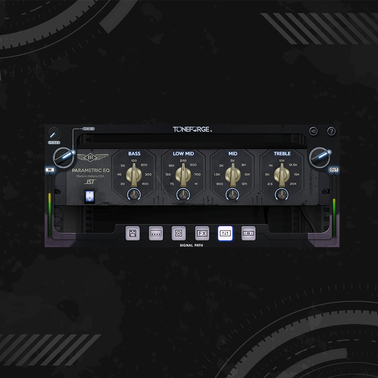Click the settings icon beside the help button
This screenshot has height=378, width=378.
tap(313, 131)
